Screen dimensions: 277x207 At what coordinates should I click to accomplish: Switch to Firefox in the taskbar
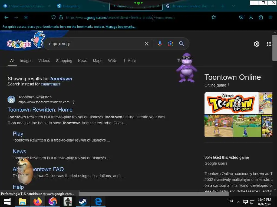tap(37, 202)
